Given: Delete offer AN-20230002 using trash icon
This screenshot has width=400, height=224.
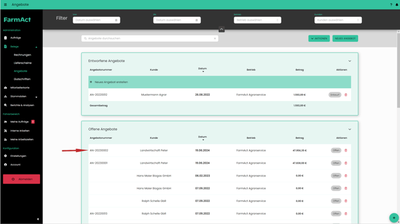Looking at the screenshot, I should (x=346, y=150).
